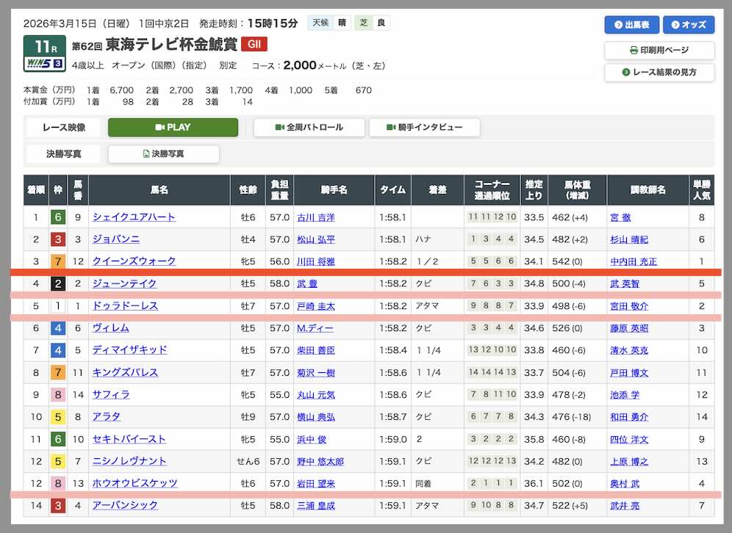Open the レース結果の見方 results guide
Image resolution: width=732 pixels, height=533 pixels.
tap(659, 72)
